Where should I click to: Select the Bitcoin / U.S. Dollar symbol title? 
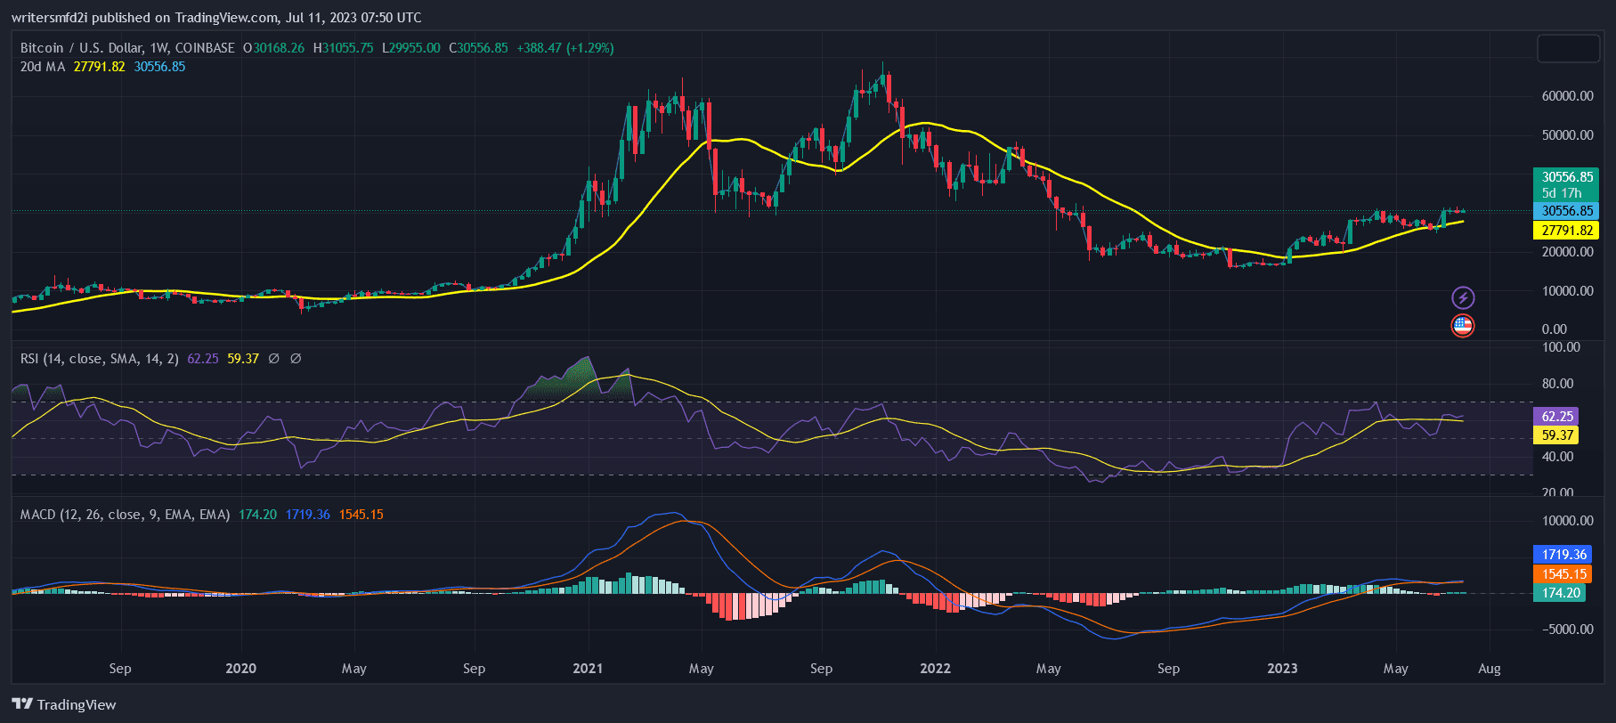127,48
